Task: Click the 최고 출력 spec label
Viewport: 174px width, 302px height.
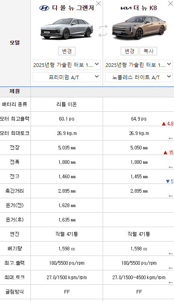Action: 15,263
